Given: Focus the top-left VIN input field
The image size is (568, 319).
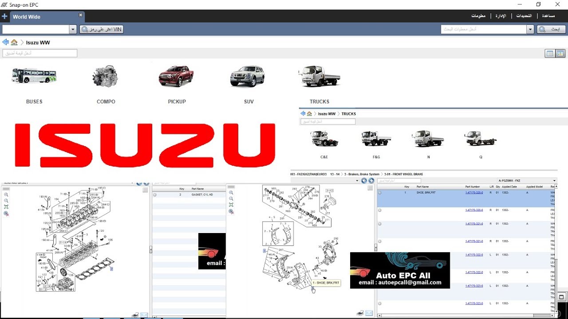Looking at the screenshot, I should point(36,29).
